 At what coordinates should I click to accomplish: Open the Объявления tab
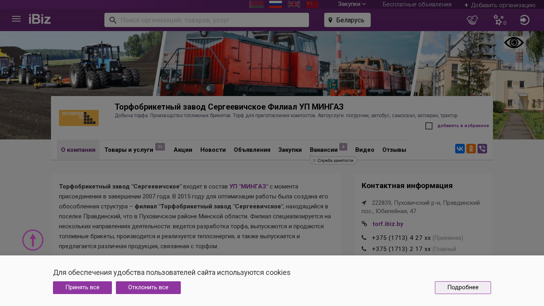[252, 150]
